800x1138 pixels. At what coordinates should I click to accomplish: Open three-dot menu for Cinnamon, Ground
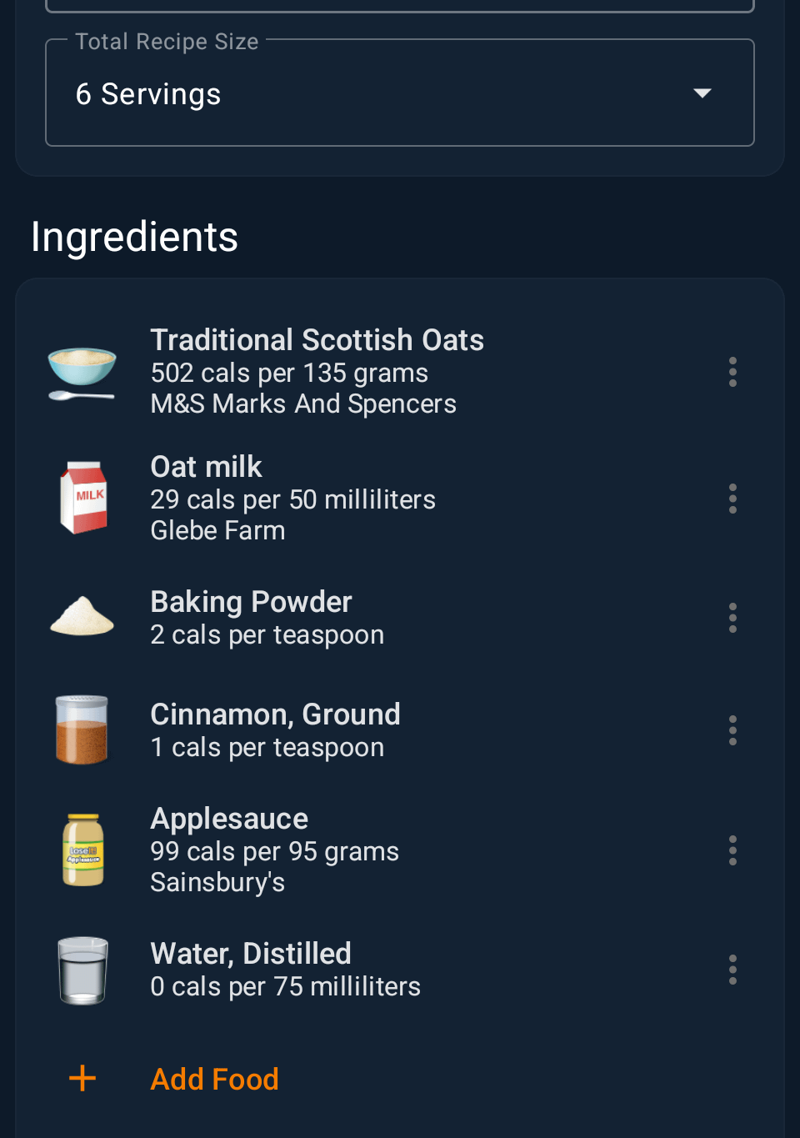point(732,730)
